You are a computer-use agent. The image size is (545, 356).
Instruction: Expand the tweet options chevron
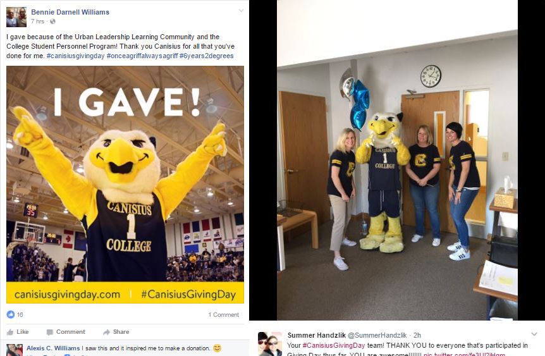pyautogui.click(x=534, y=335)
